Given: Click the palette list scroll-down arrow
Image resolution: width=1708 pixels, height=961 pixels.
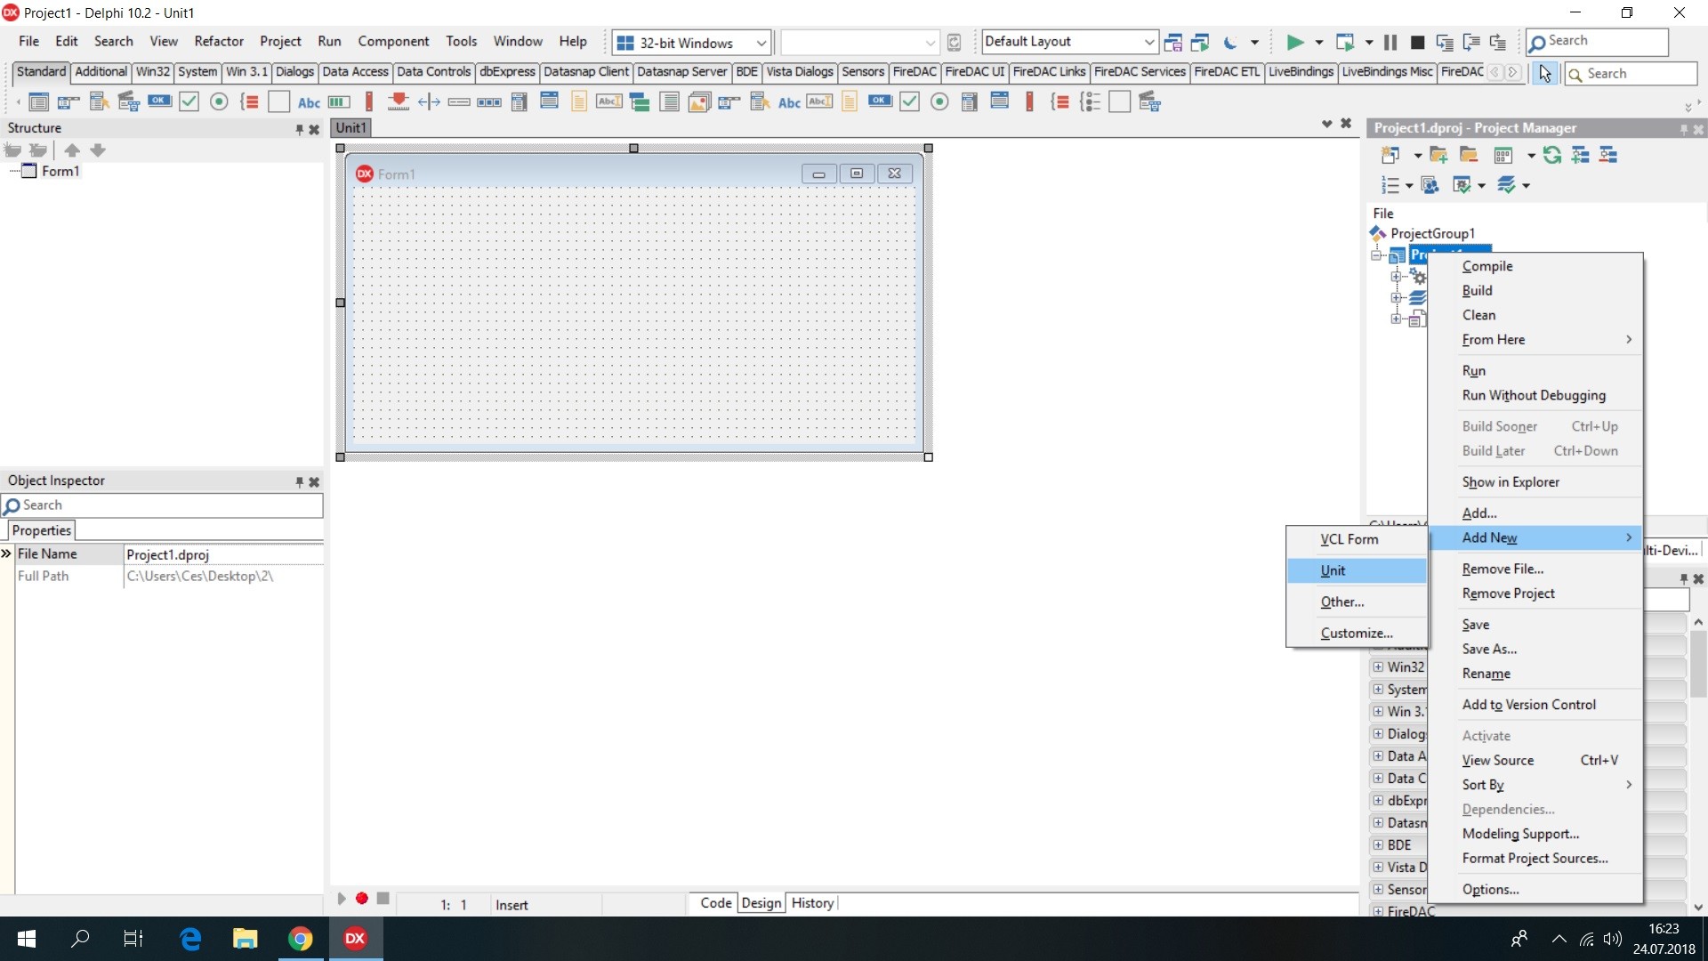Looking at the screenshot, I should point(1698,907).
